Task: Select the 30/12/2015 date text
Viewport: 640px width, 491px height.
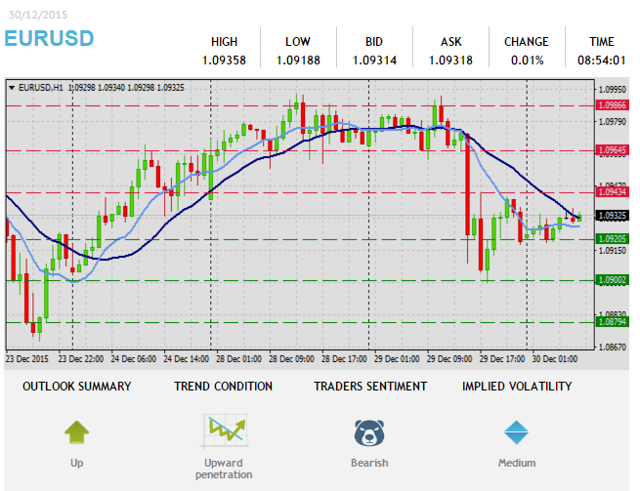Action: (38, 15)
